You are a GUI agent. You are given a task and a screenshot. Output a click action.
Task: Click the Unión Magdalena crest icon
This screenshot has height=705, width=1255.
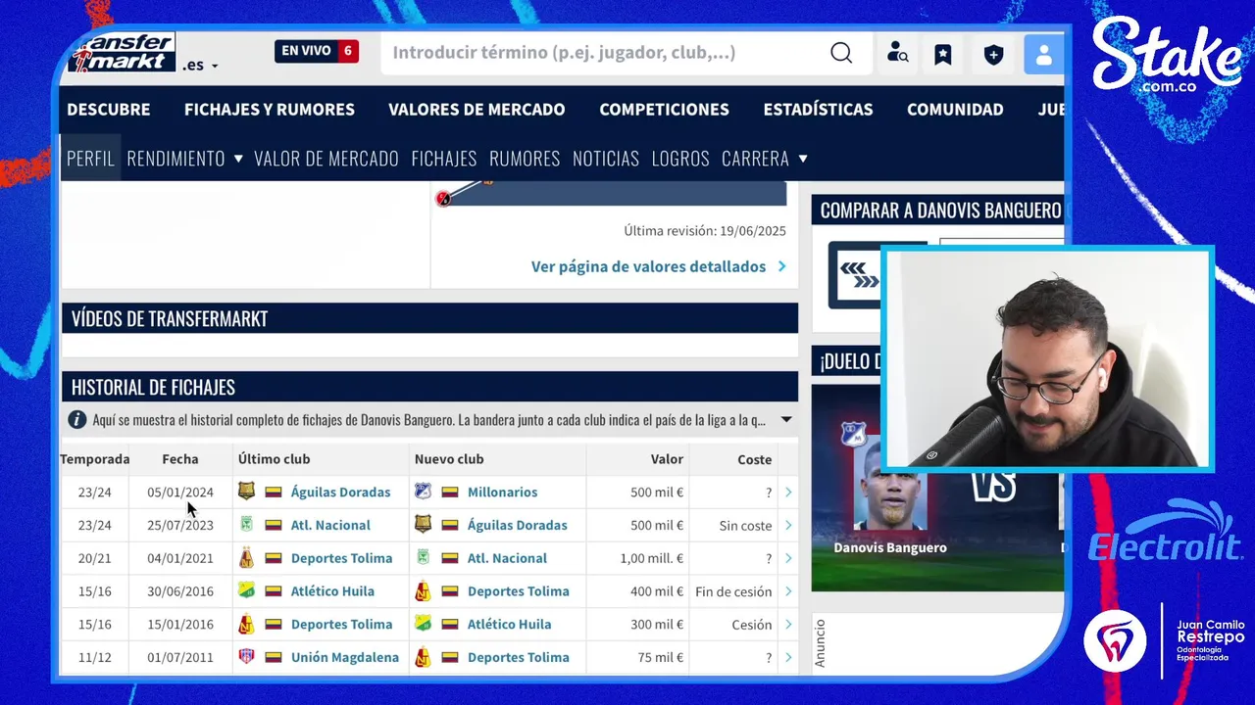coord(246,657)
